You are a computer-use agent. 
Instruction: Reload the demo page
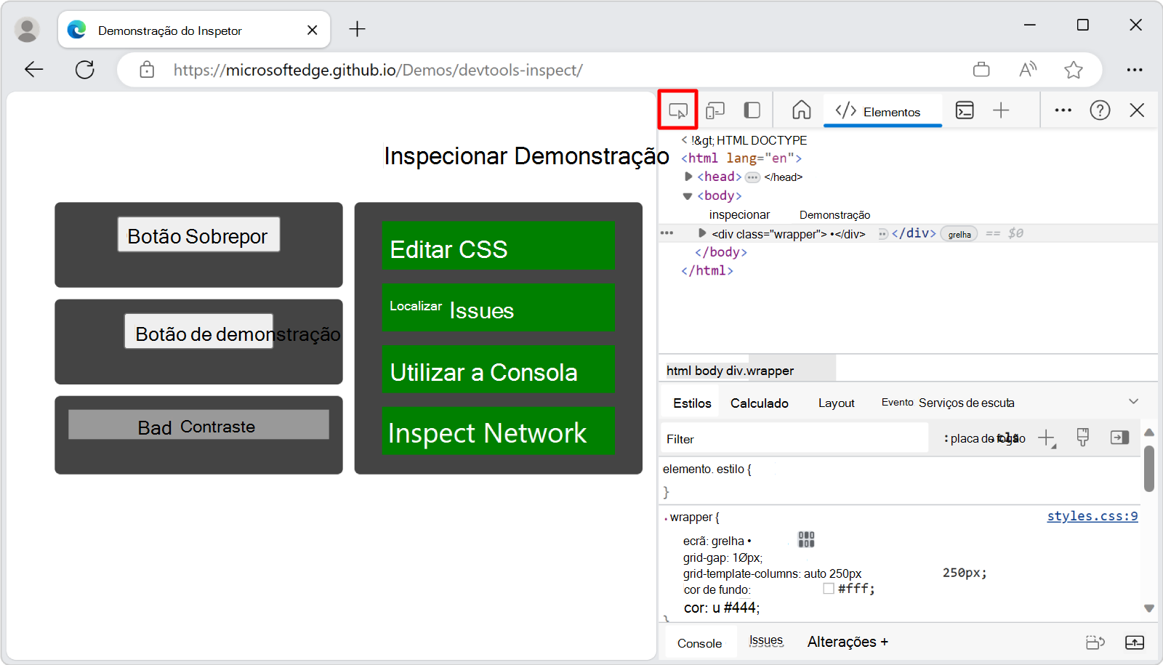tap(84, 69)
